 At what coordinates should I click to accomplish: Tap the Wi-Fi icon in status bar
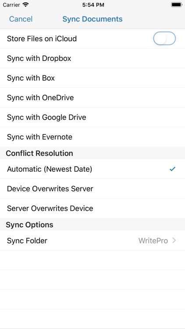25,5
